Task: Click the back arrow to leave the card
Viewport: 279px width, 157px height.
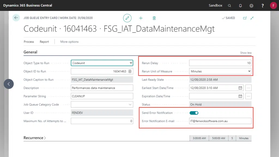Action: (16, 18)
